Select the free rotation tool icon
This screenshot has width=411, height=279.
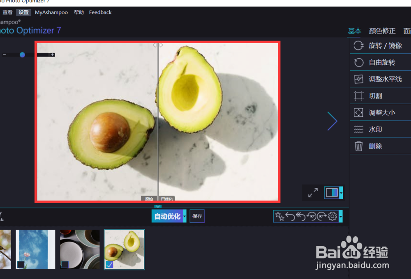(x=358, y=62)
